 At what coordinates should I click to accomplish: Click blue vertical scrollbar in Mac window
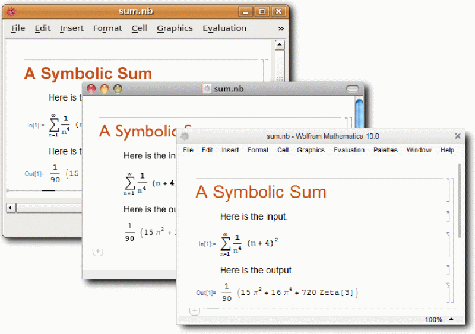[359, 113]
